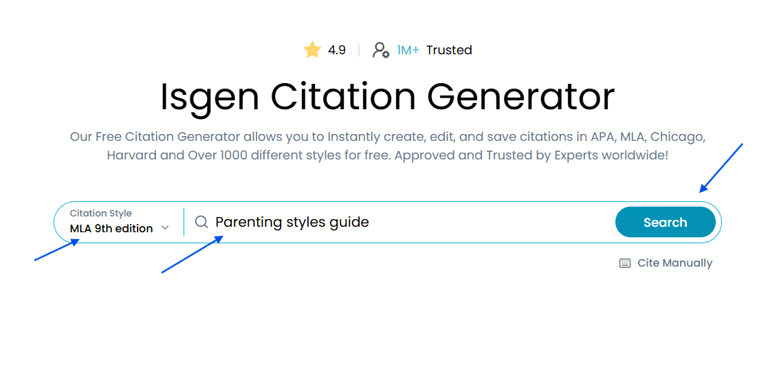Click the blue arrow pointing at MLA style

tap(57, 249)
